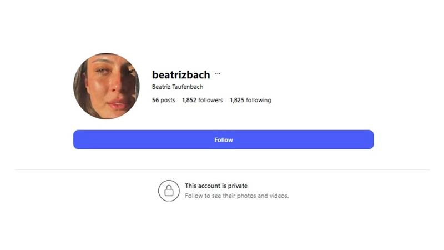Viewport: 444px width, 250px height.
Task: View the 56 posts count
Action: point(164,100)
